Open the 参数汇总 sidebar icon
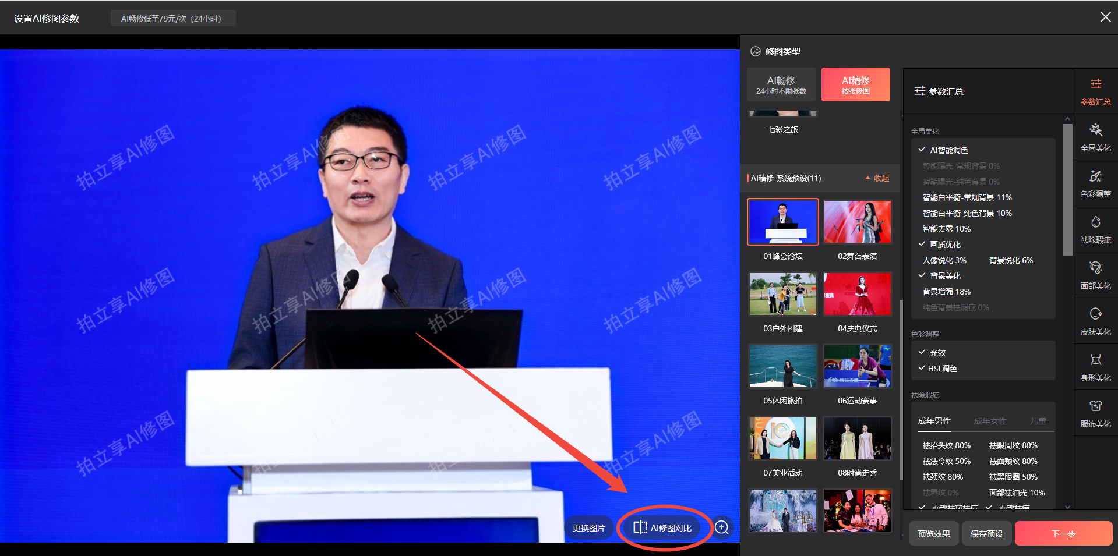Screen dimensions: 1118x556 pos(1095,91)
